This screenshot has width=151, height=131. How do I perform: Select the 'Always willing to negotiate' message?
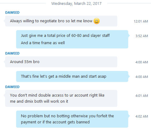coord(61,21)
